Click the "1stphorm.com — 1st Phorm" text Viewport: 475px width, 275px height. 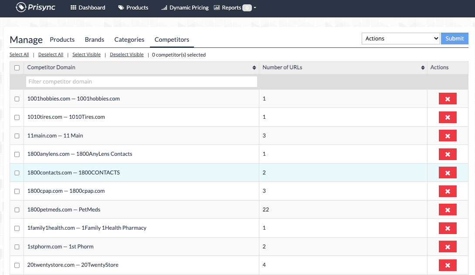coord(60,247)
